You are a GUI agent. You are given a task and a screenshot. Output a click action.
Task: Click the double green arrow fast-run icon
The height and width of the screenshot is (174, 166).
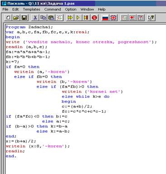pos(70,18)
